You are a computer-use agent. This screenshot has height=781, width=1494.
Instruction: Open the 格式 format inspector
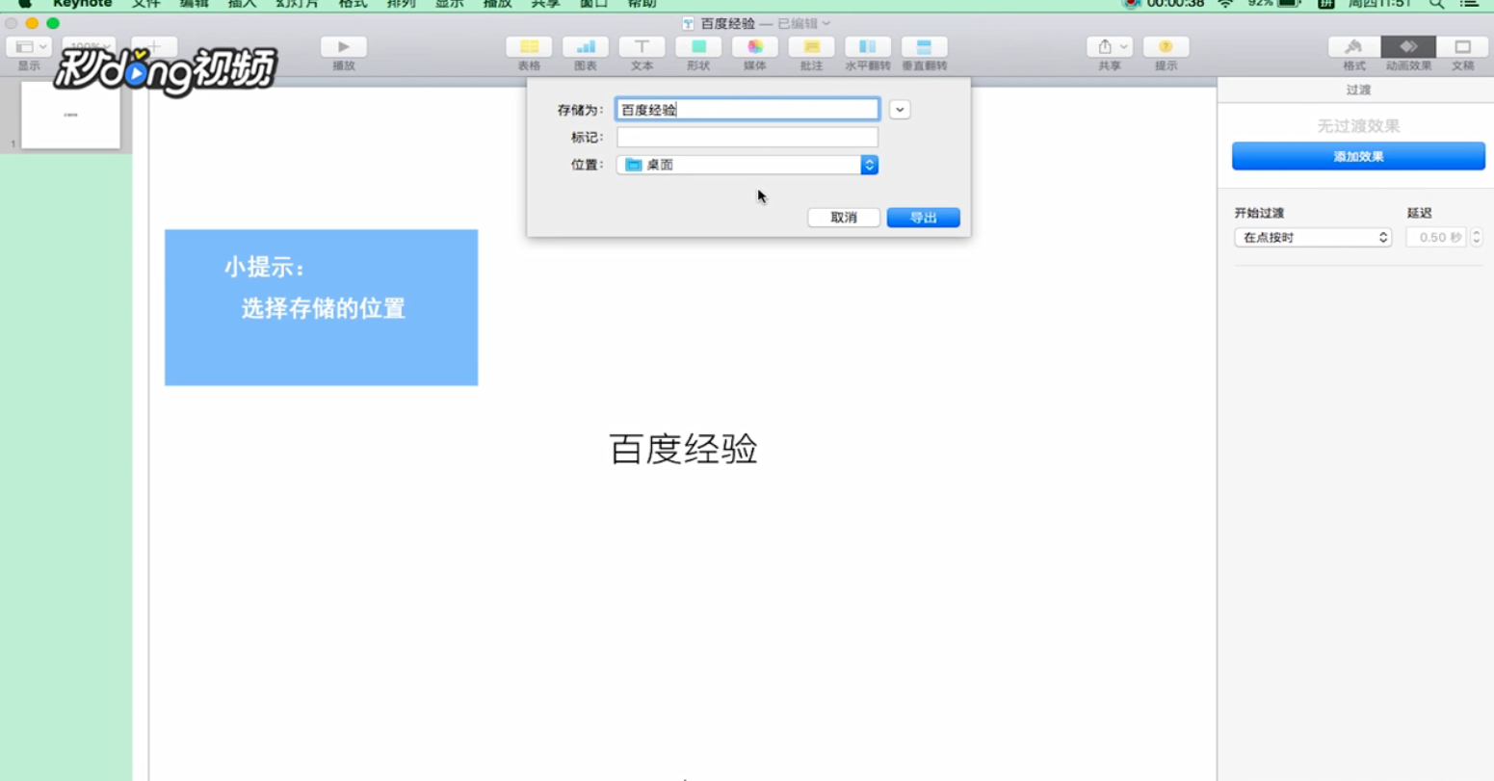pyautogui.click(x=1354, y=46)
